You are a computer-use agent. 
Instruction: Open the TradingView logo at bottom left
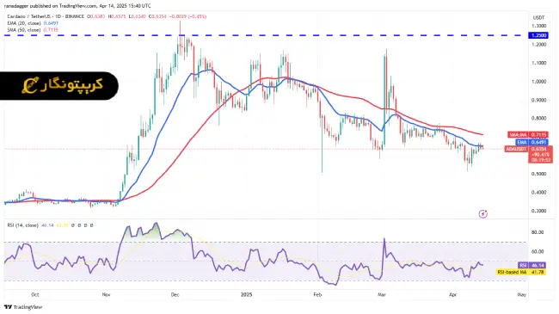[x=23, y=307]
